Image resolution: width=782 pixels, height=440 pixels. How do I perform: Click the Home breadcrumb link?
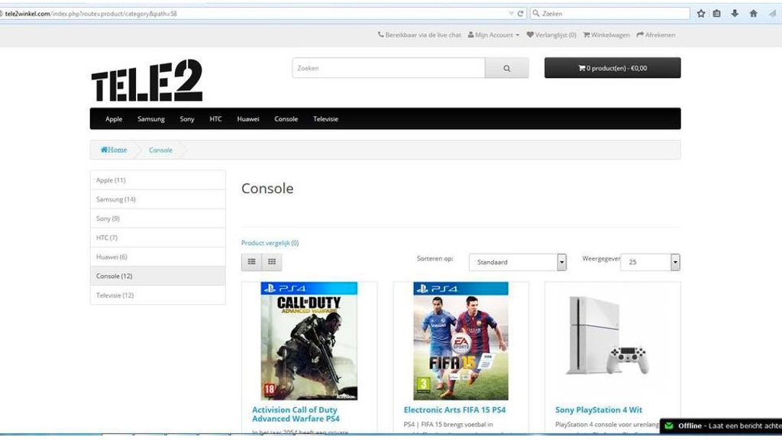pyautogui.click(x=115, y=150)
